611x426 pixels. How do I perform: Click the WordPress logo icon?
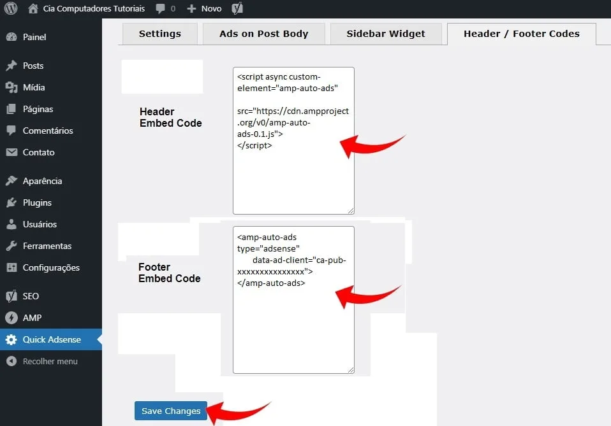pyautogui.click(x=11, y=8)
